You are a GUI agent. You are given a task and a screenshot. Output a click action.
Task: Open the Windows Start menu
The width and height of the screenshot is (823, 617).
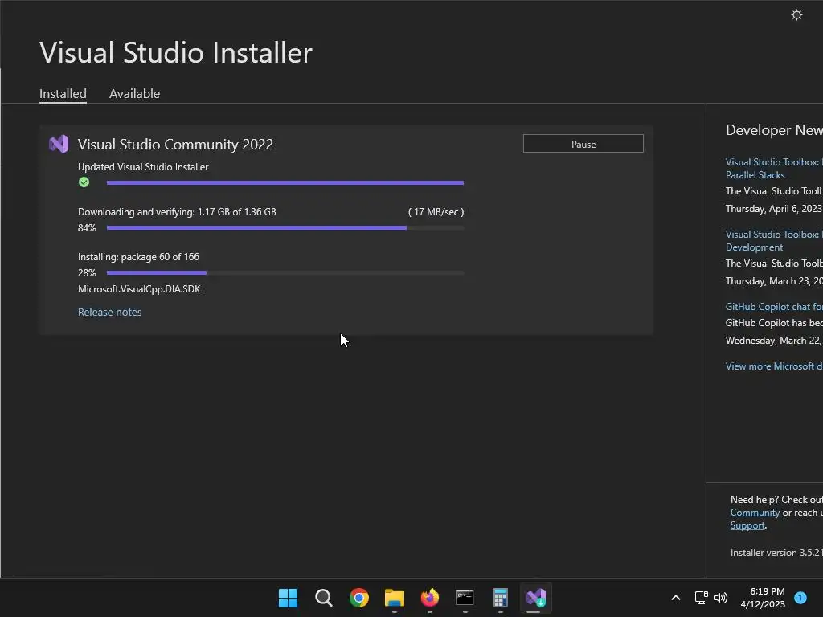[x=288, y=598]
